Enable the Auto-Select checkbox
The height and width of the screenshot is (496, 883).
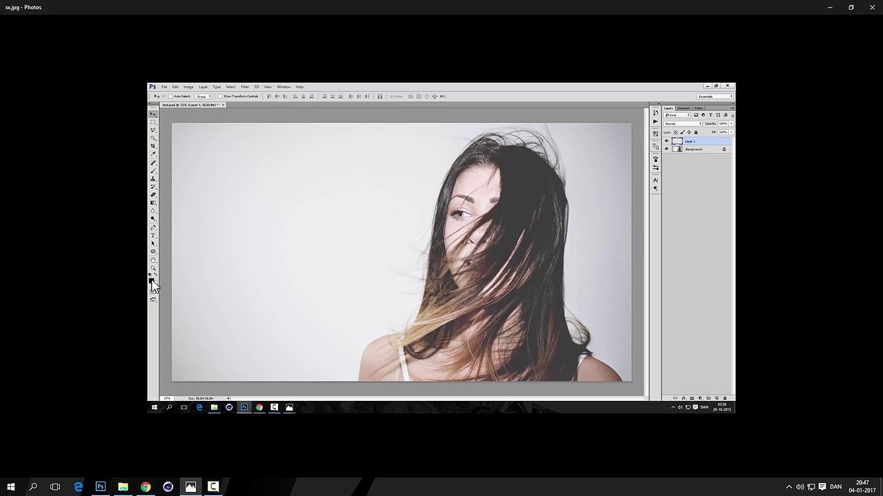tap(170, 96)
